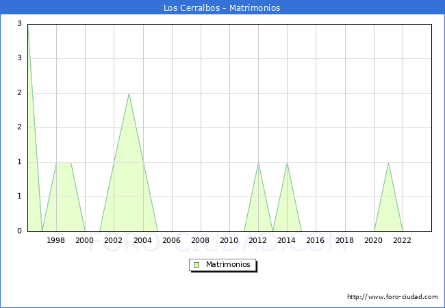Image resolution: width=445 pixels, height=308 pixels.
Task: Click the 1998-1999 plateau in the chart
Action: [64, 163]
